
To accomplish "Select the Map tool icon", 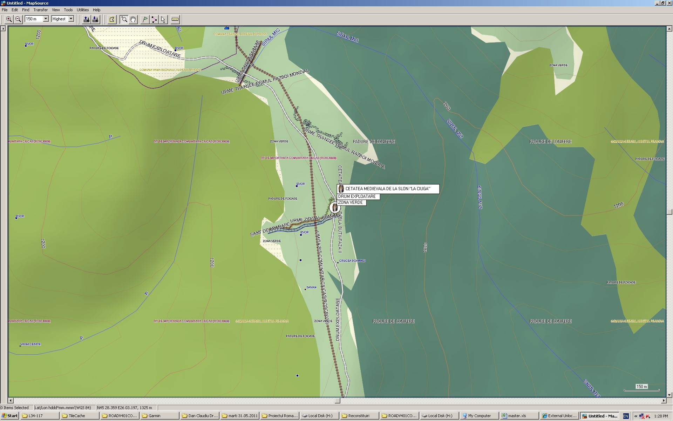I will [112, 19].
